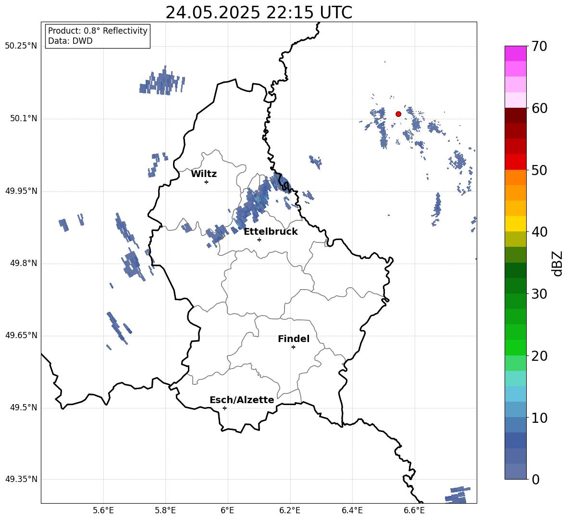Click the Esch/Alzette city label
Viewport: 569px width, 520px height.
[242, 400]
